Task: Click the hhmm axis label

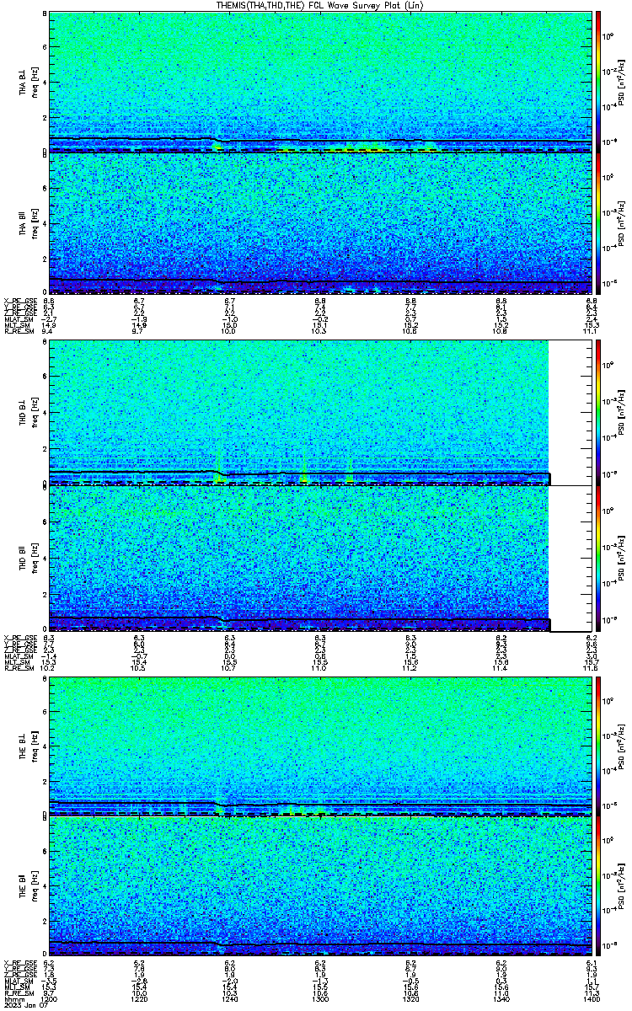Action: coord(13,1001)
